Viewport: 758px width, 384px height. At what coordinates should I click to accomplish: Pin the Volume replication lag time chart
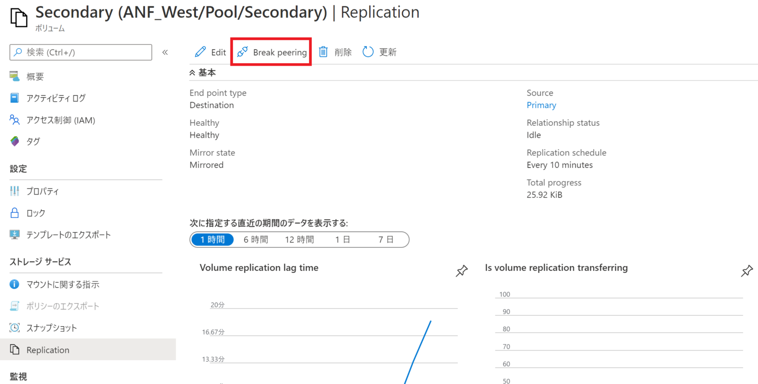pos(461,270)
